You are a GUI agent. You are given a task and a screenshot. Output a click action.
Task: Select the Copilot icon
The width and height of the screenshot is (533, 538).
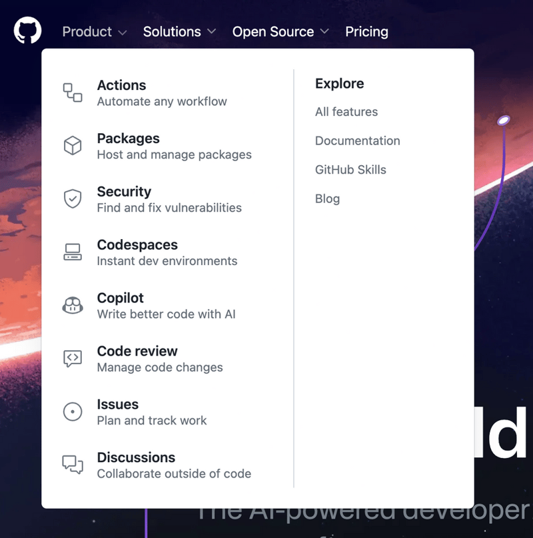pos(72,305)
